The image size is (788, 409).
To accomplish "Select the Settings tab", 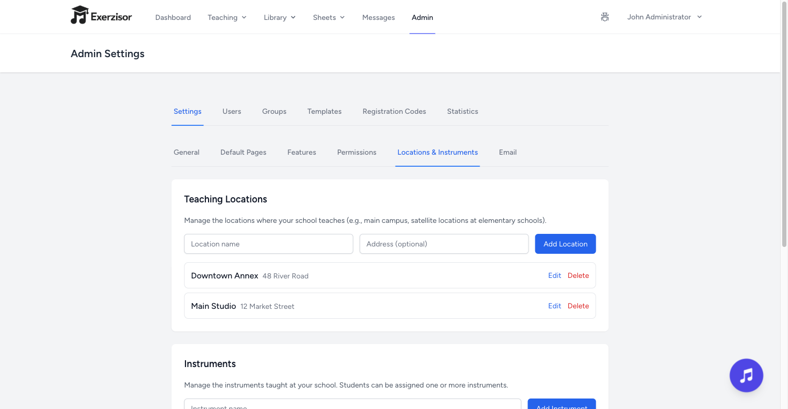I will (188, 111).
